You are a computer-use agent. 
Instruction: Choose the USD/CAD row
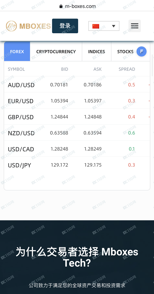pos(77,149)
